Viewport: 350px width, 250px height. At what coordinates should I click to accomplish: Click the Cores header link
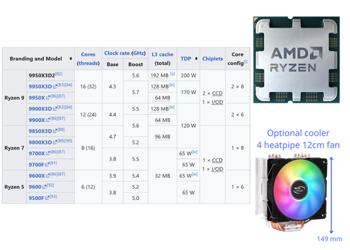coord(88,54)
